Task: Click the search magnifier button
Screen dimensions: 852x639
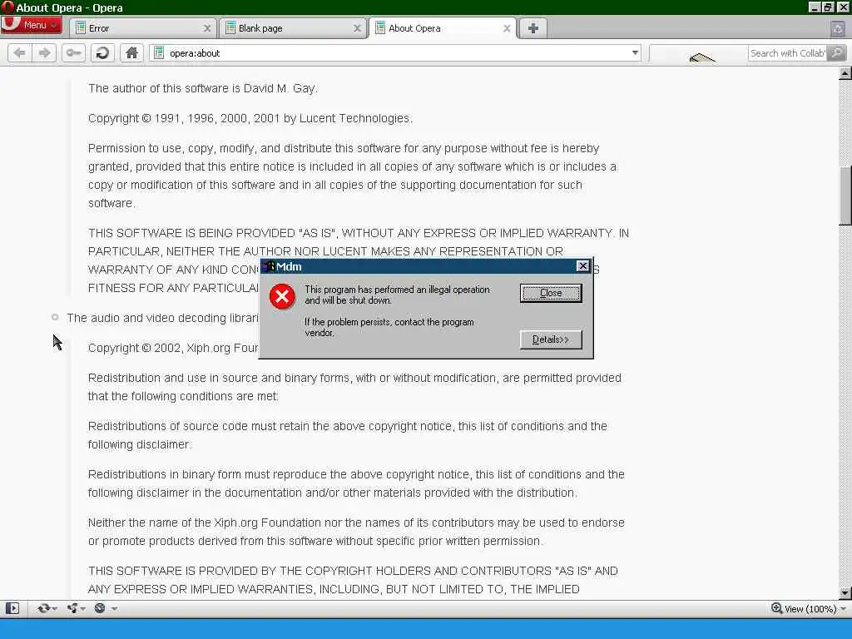Action: 837,52
